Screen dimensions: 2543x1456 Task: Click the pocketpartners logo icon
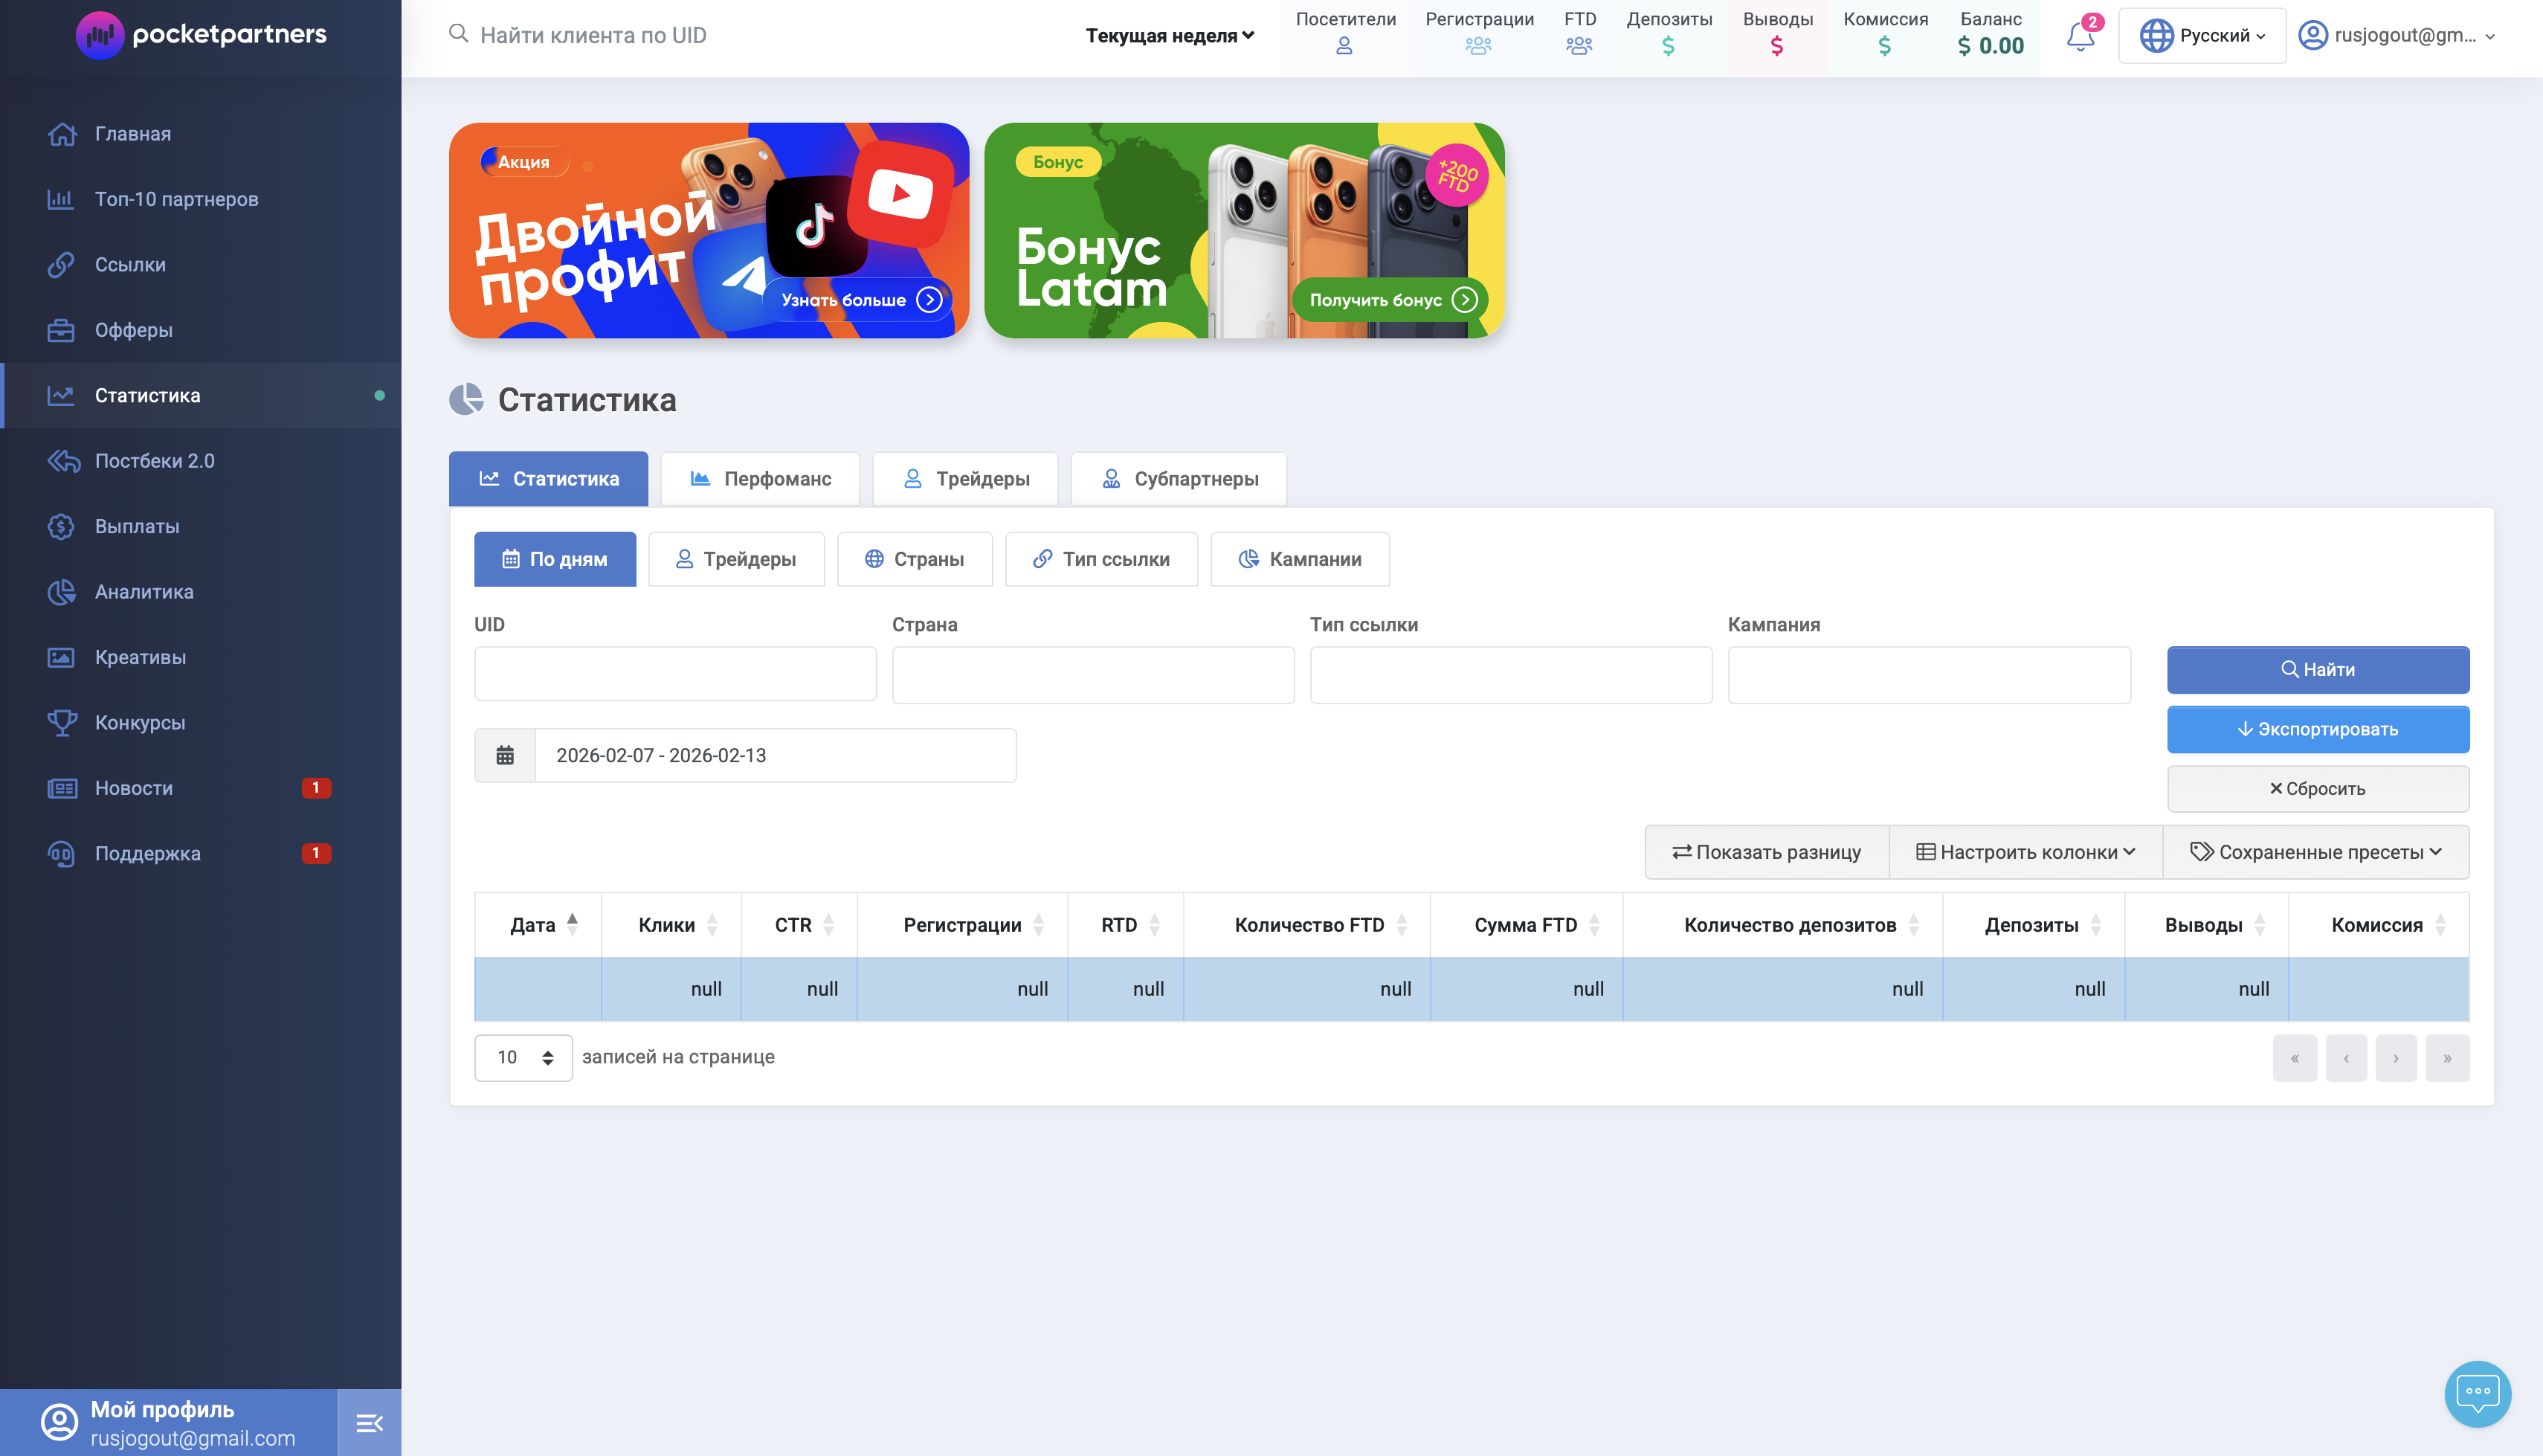point(99,35)
